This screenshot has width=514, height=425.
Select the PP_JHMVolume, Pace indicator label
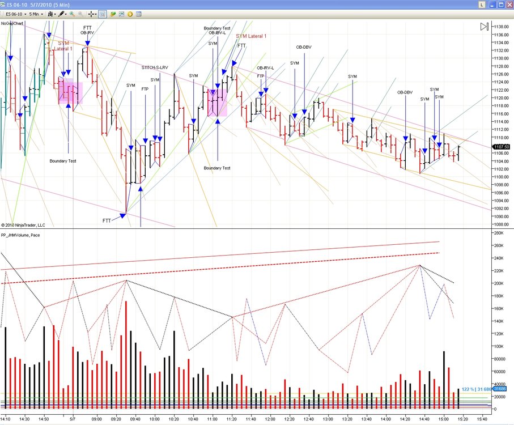click(20, 235)
